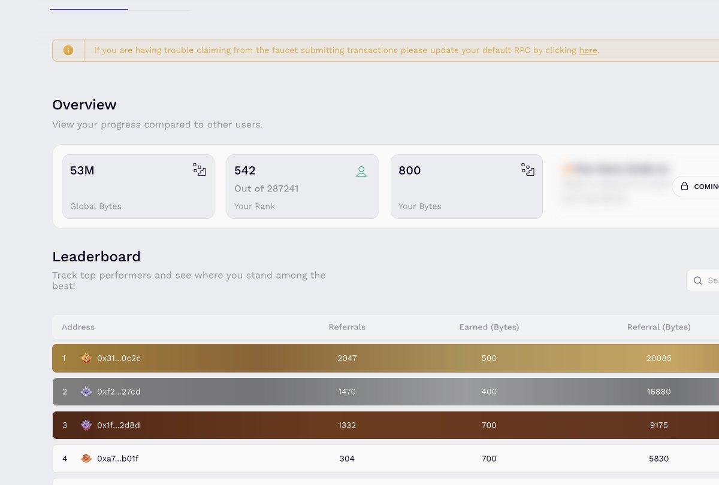
Task: Click the 800 Your Bytes value
Action: pyautogui.click(x=410, y=170)
